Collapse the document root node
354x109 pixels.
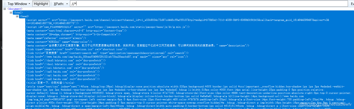click(x=5, y=9)
